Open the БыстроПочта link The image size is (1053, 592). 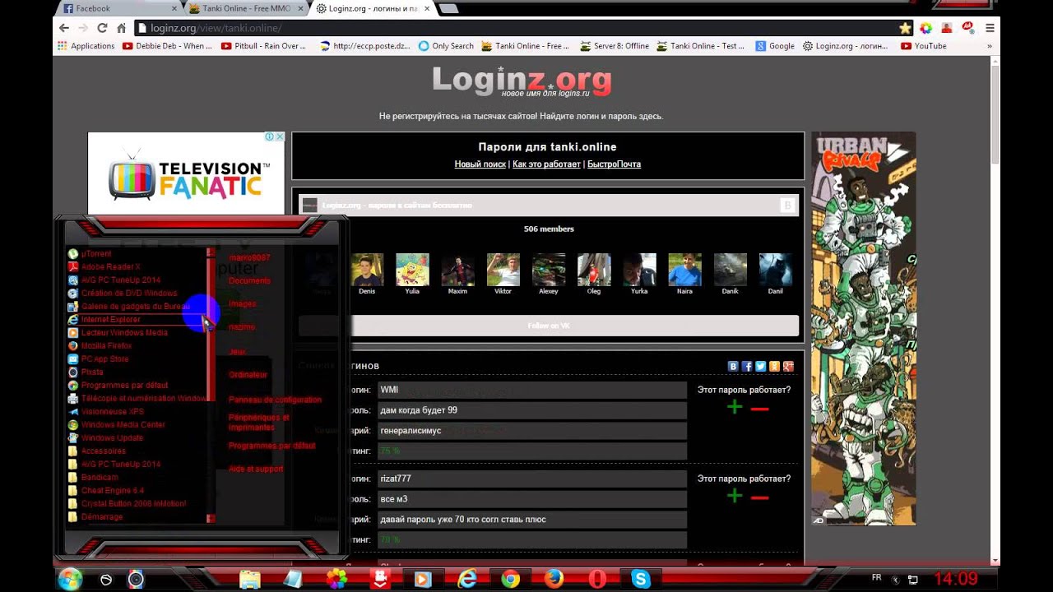614,164
